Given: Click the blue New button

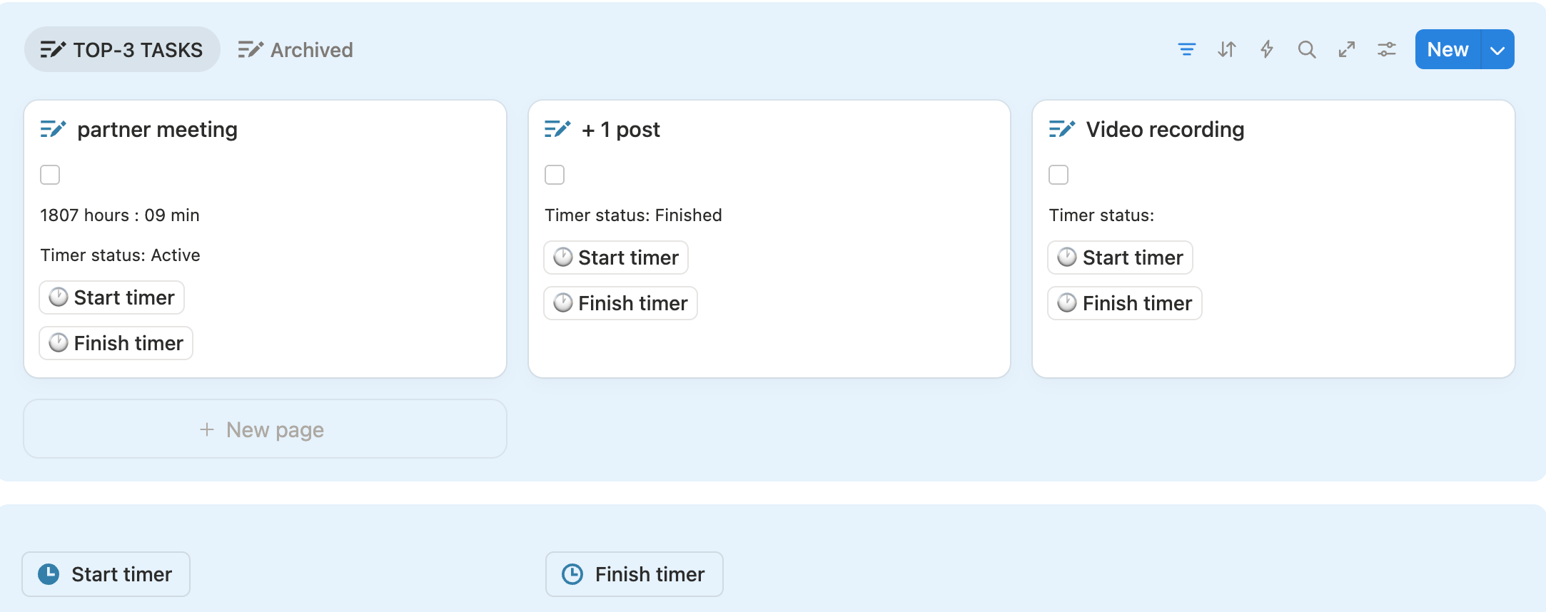Looking at the screenshot, I should click(1448, 49).
